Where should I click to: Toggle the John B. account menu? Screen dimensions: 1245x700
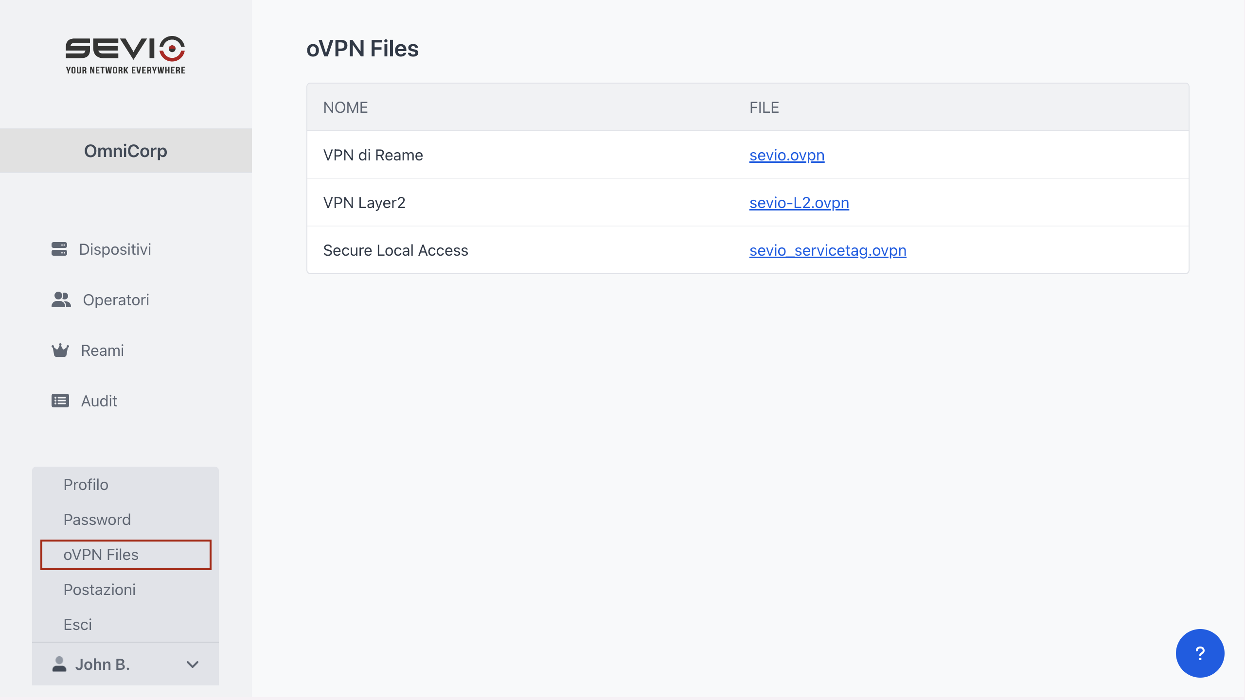click(102, 664)
